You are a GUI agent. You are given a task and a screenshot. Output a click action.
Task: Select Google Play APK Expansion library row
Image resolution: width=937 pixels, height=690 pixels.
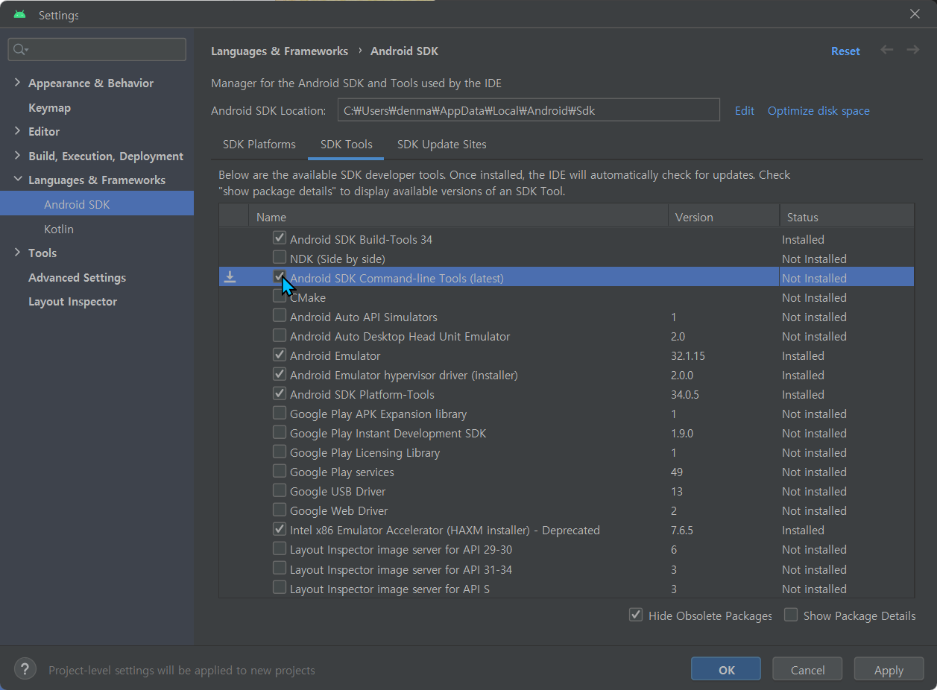click(567, 413)
